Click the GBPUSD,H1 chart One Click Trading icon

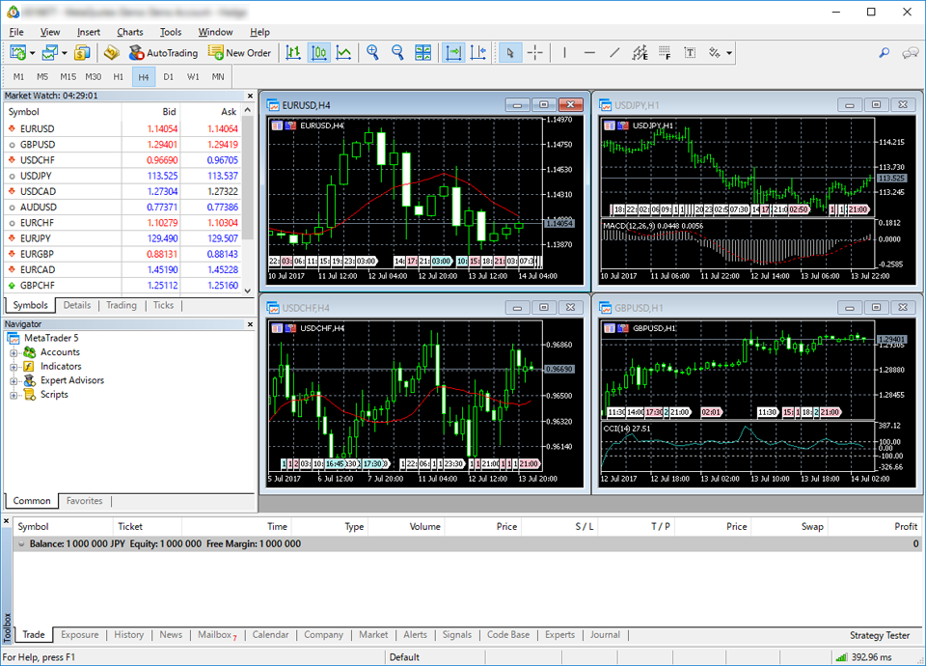(622, 328)
